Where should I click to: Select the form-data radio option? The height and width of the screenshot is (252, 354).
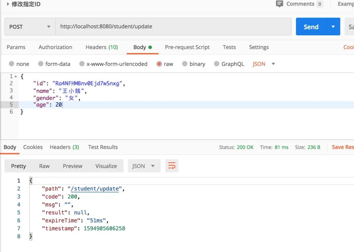pos(41,64)
